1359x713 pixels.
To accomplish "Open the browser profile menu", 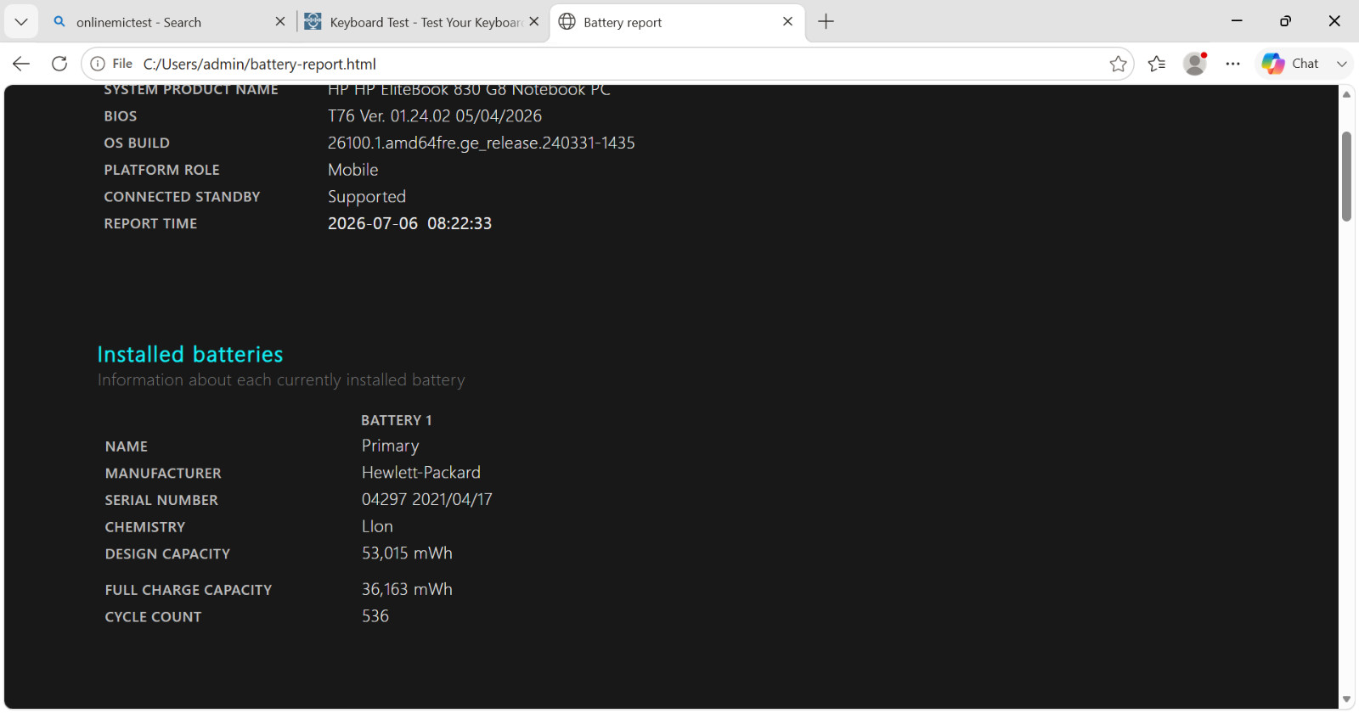I will point(1195,64).
